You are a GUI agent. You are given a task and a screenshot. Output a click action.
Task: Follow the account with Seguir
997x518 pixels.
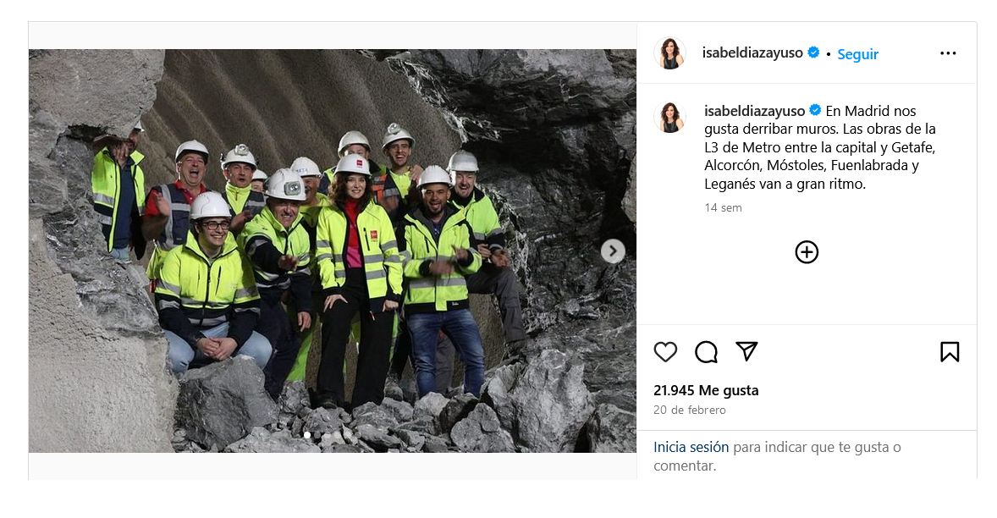(x=857, y=54)
